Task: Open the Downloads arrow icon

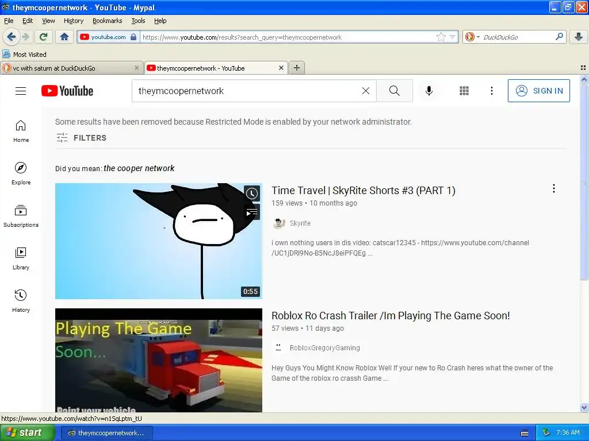Action: (x=579, y=37)
